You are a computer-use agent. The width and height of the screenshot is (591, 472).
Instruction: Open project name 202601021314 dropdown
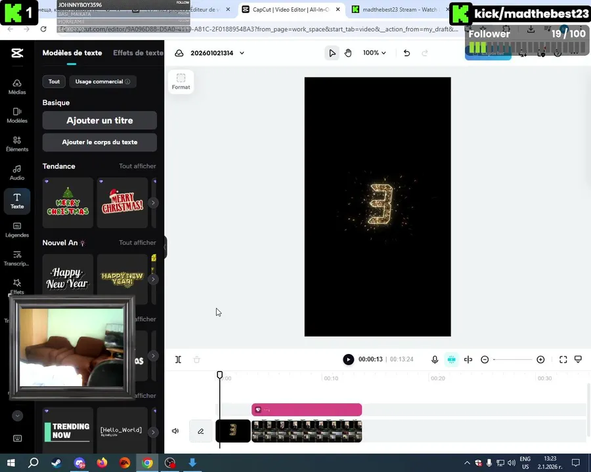click(x=217, y=53)
